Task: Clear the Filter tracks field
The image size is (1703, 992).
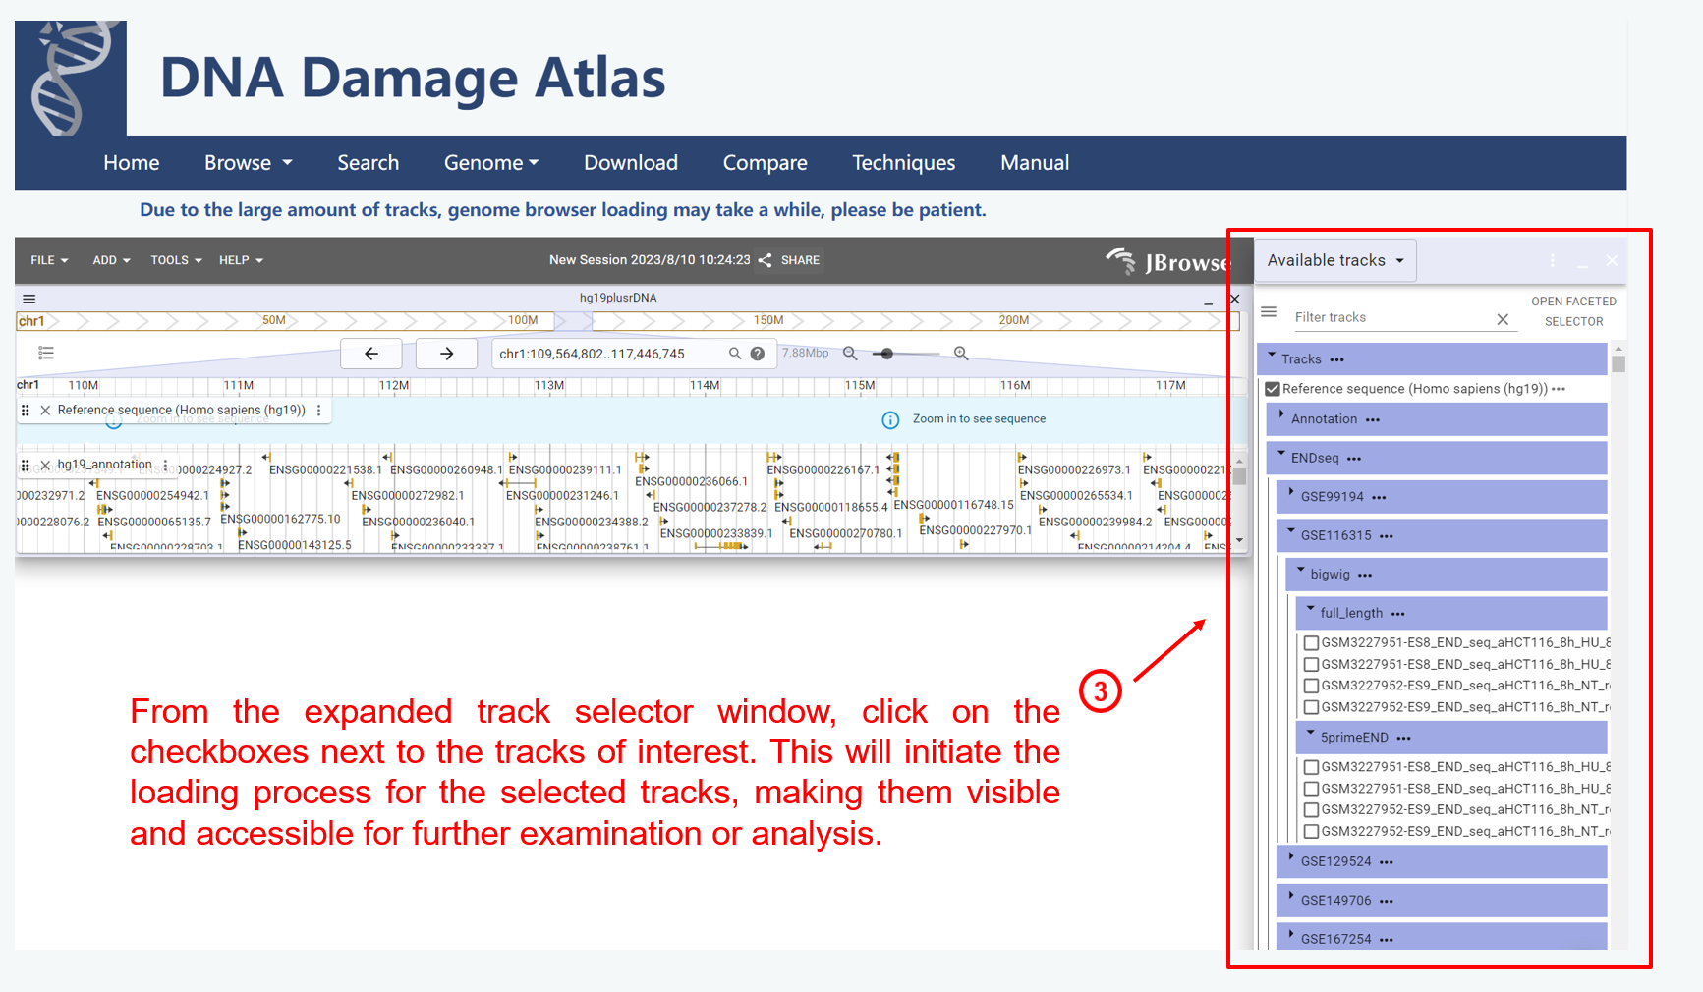Action: (1502, 319)
